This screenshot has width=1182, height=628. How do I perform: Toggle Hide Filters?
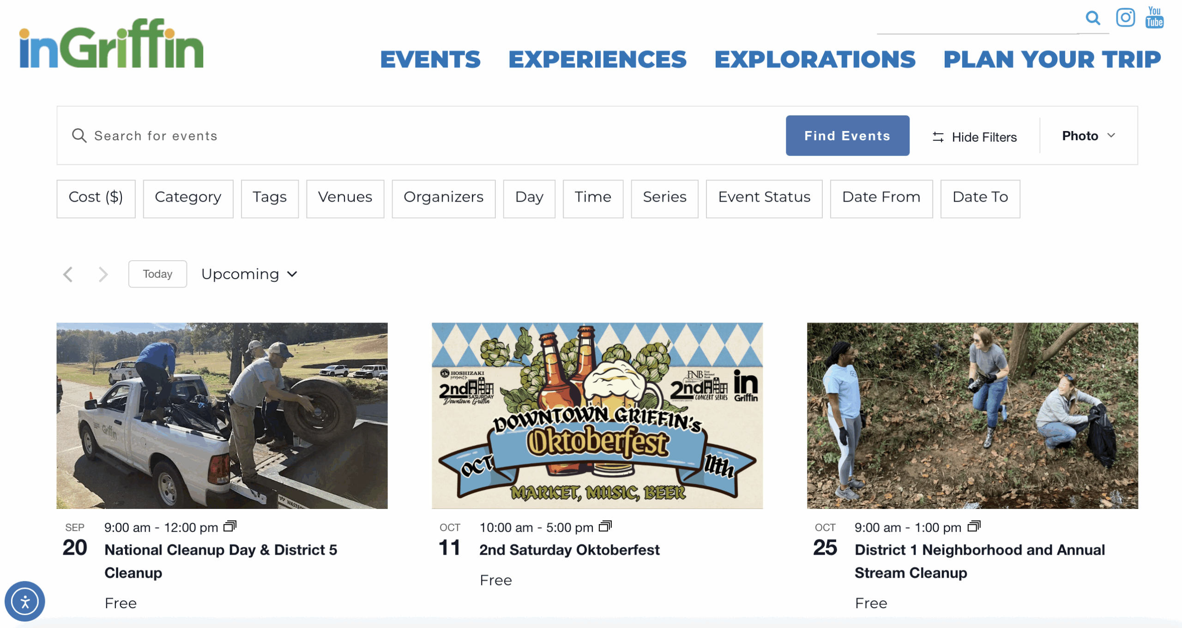click(x=975, y=137)
